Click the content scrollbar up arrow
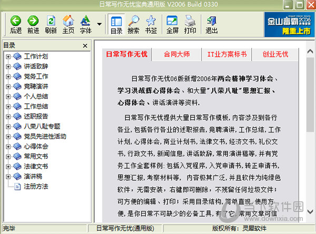The width and height of the screenshot is (316, 234). 310,52
